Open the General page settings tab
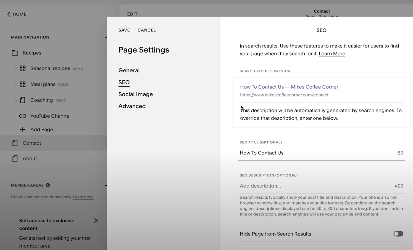The height and width of the screenshot is (250, 413). 129,70
